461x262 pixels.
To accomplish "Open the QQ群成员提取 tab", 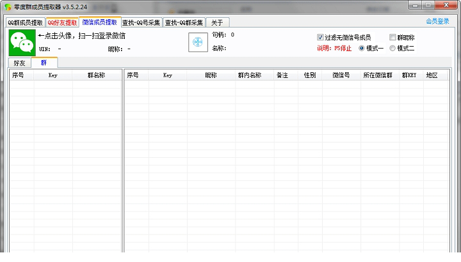I will pos(25,22).
